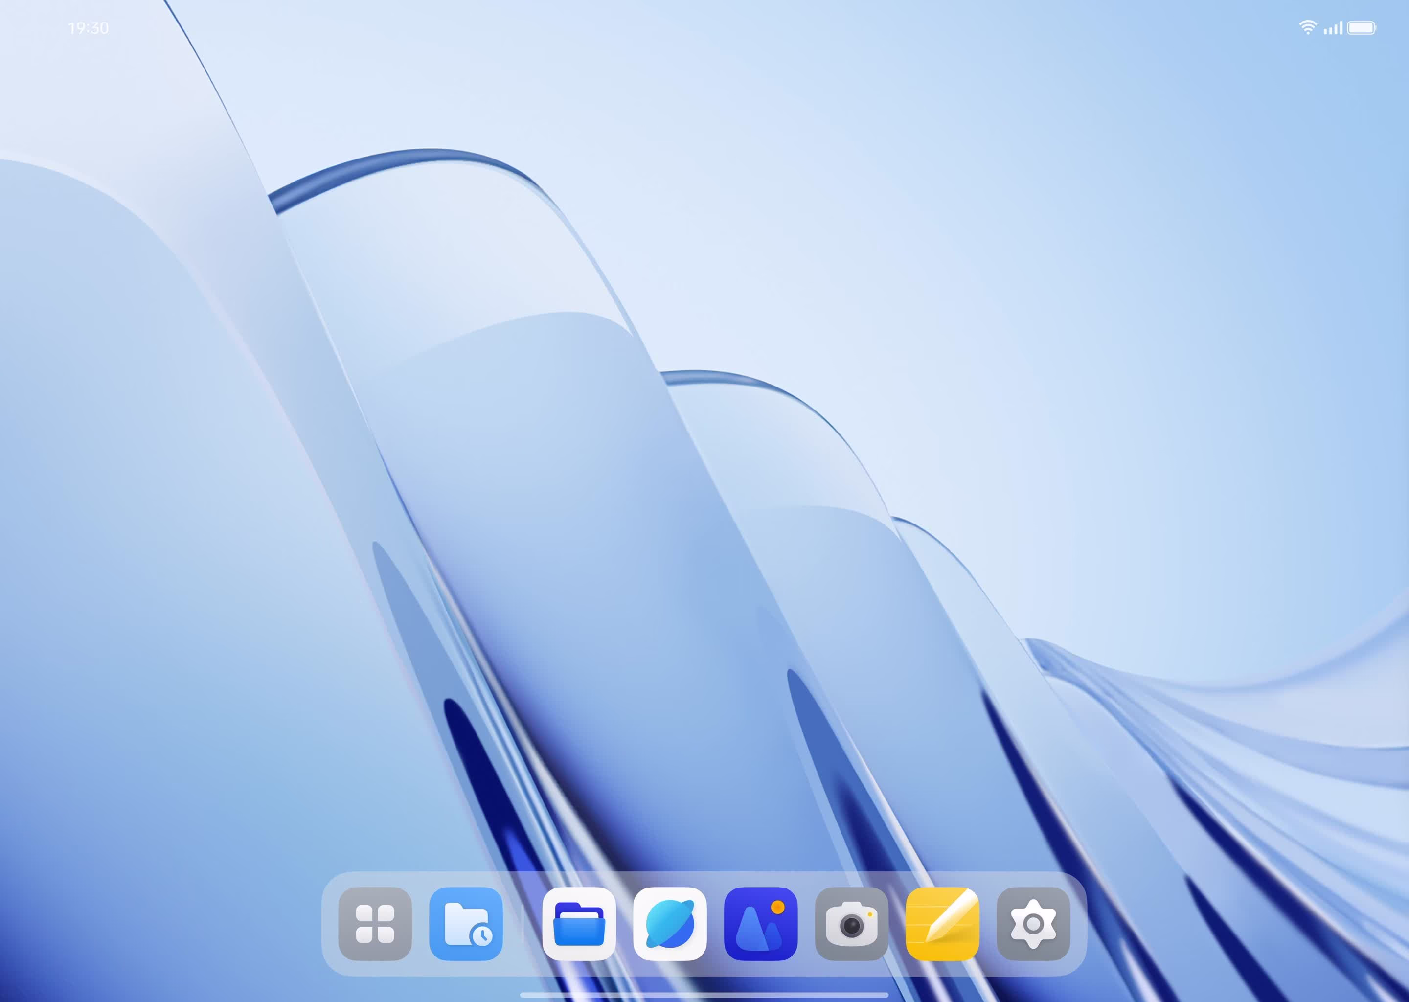Tap the 19:30 clock in status bar
Image resolution: width=1409 pixels, height=1002 pixels.
click(x=88, y=28)
